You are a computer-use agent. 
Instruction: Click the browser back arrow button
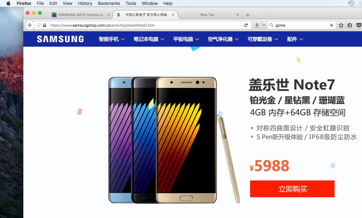(30, 25)
